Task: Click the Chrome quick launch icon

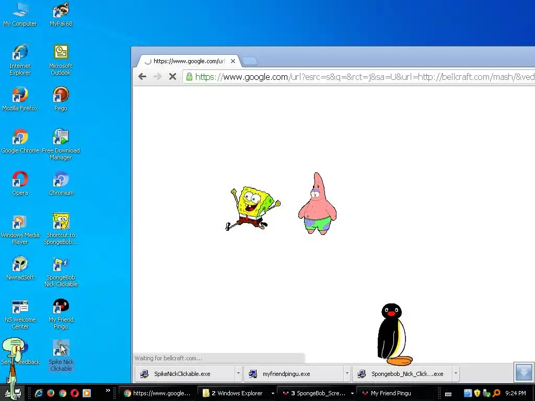Action: [x=63, y=393]
